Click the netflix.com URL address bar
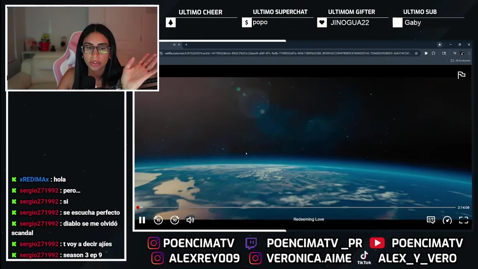Screen dimensions: 478x269 tap(288, 53)
